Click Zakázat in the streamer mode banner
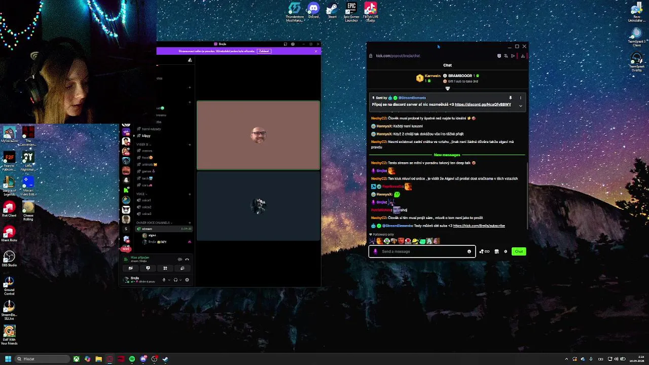Viewport: 649px width, 365px height. [x=264, y=51]
